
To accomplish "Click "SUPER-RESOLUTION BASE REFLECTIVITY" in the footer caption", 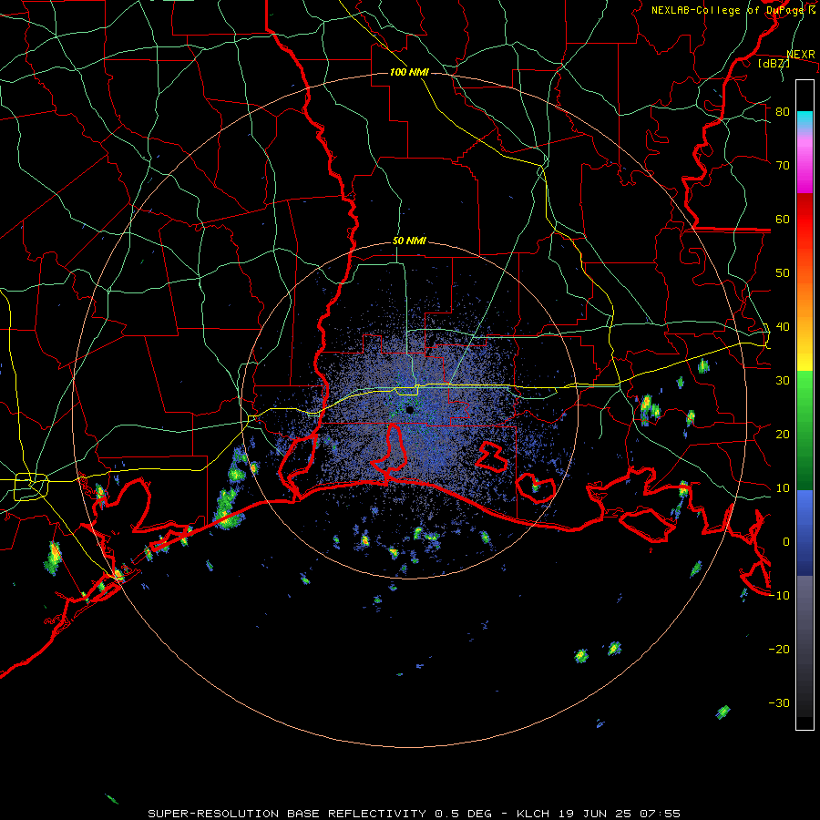I will coord(287,814).
